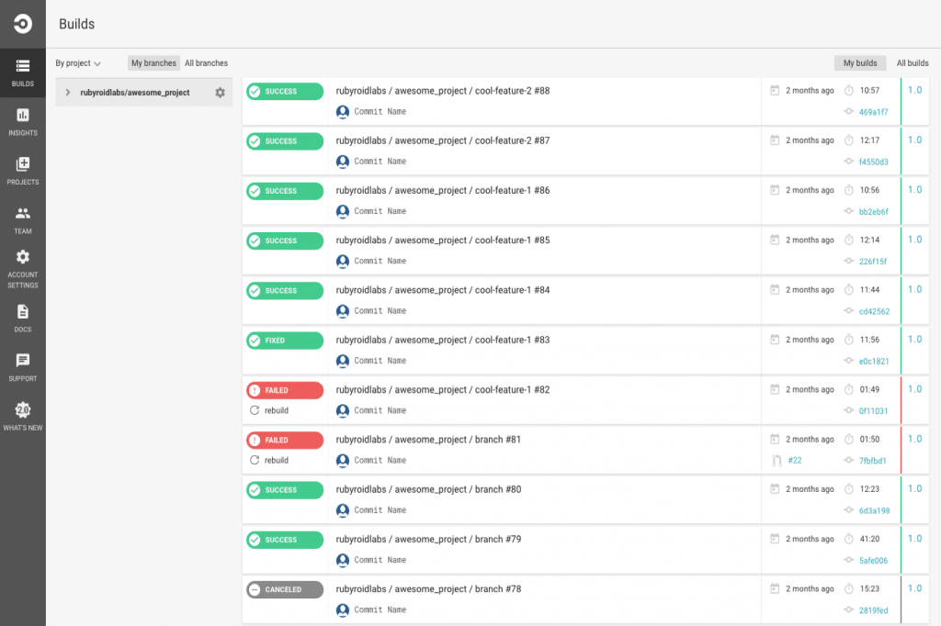Click the CircleCI logo icon

click(x=23, y=24)
